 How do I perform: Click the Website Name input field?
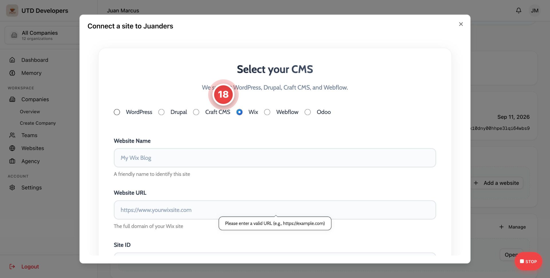(x=275, y=158)
